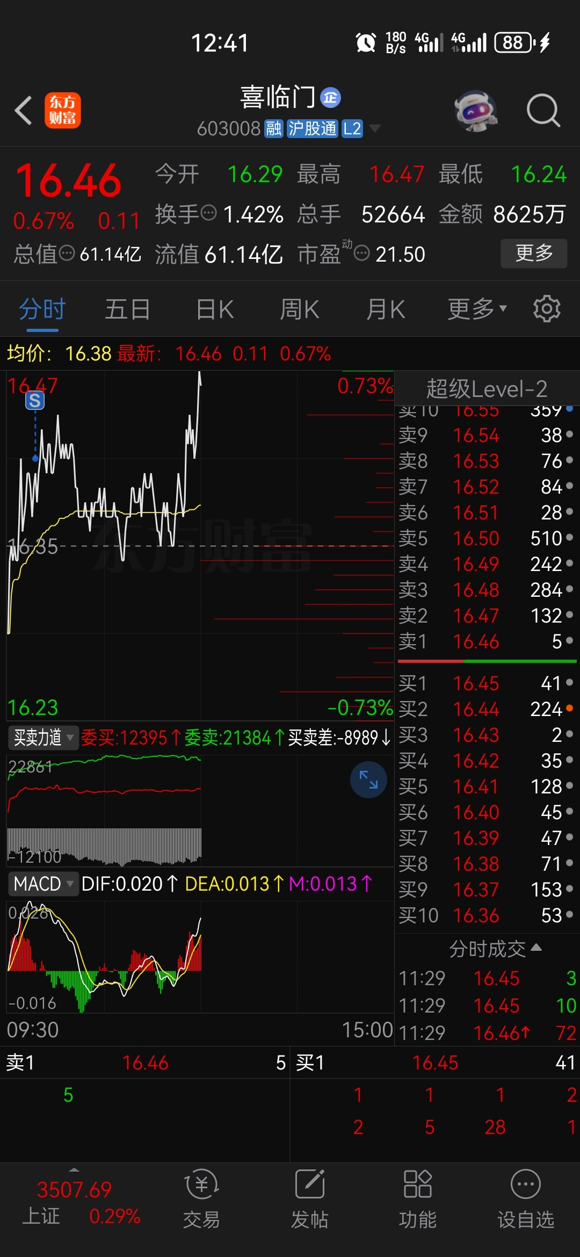Switch to 五日 tab

[x=127, y=309]
